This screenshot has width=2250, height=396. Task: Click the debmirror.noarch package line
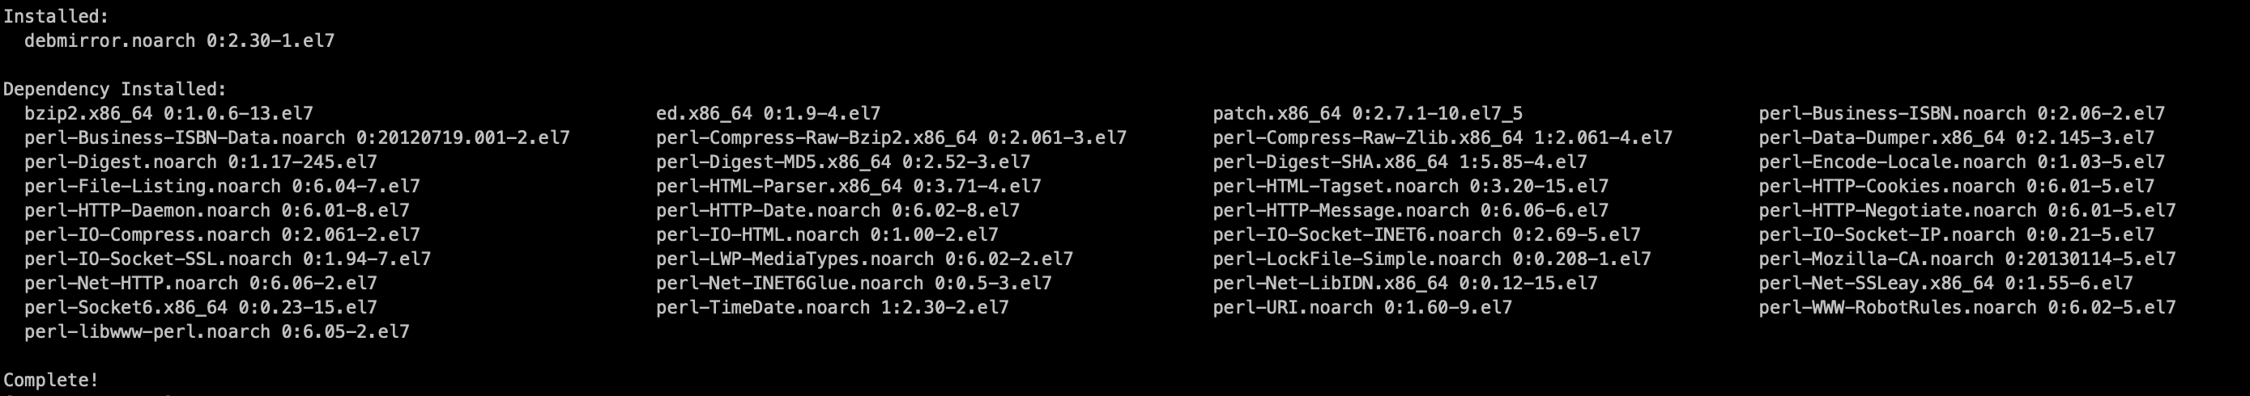pos(179,41)
